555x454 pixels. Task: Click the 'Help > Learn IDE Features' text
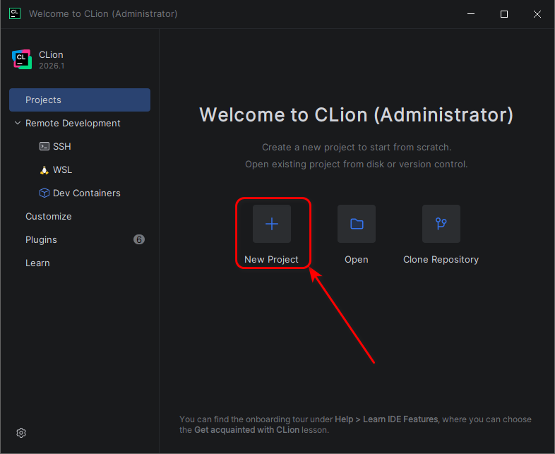[386, 419]
